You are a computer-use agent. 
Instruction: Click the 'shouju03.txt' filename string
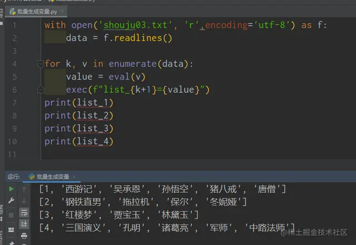tap(135, 25)
